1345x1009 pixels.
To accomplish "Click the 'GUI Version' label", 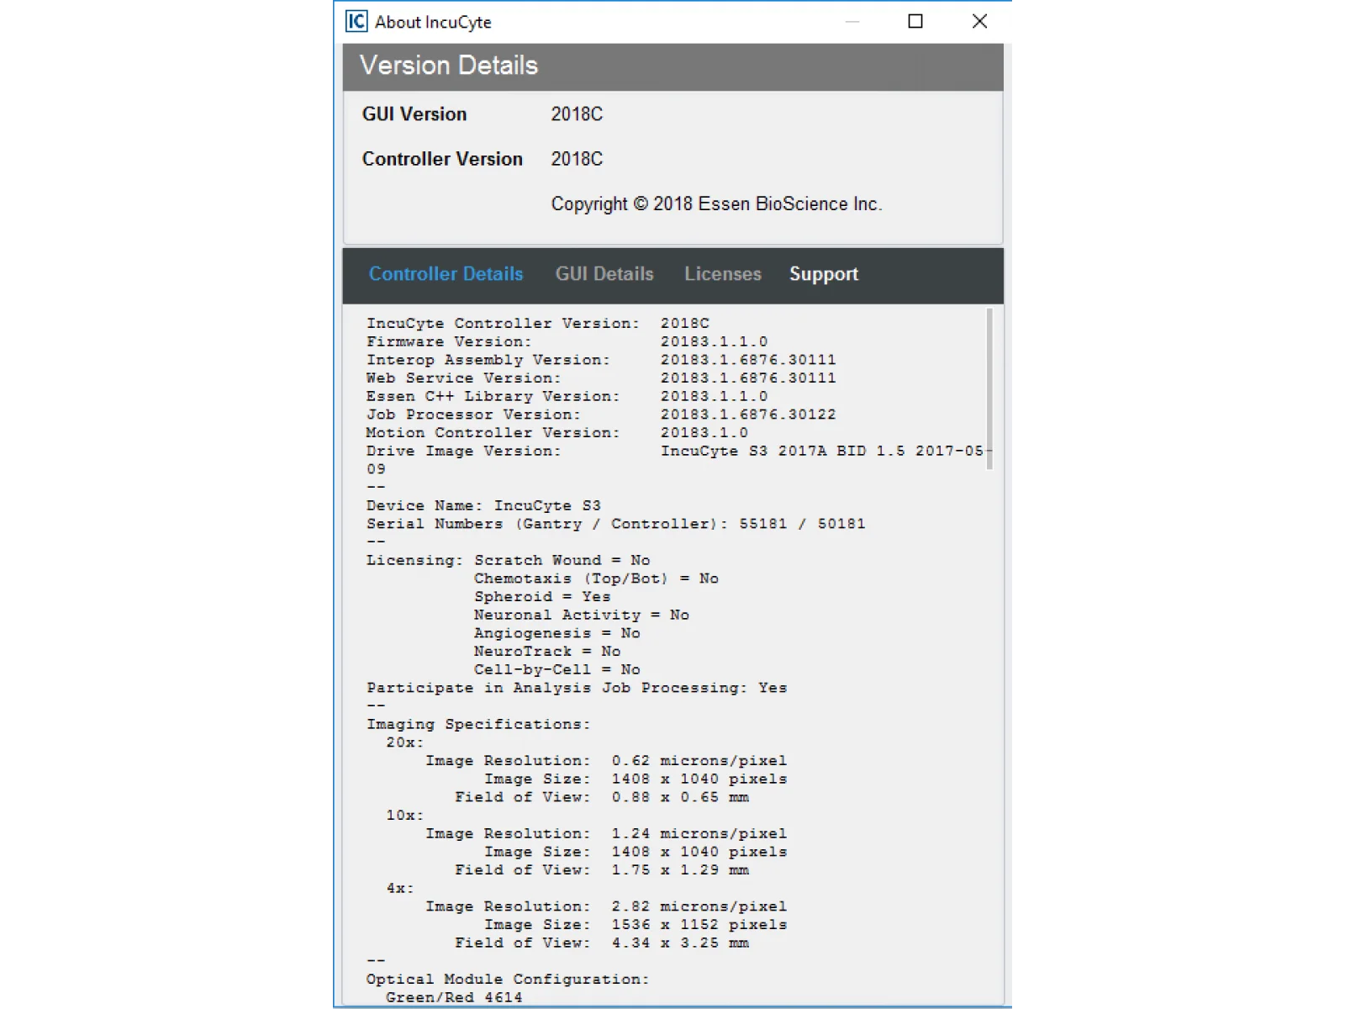I will click(x=414, y=114).
